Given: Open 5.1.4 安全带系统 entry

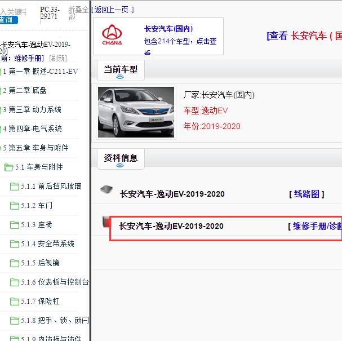Looking at the screenshot, I should click(47, 243).
